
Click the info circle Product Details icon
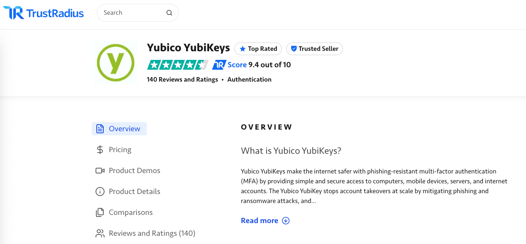[x=100, y=192]
